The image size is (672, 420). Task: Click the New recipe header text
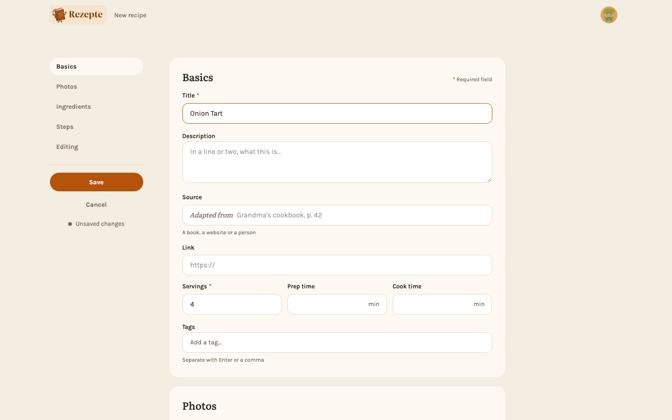pos(130,15)
